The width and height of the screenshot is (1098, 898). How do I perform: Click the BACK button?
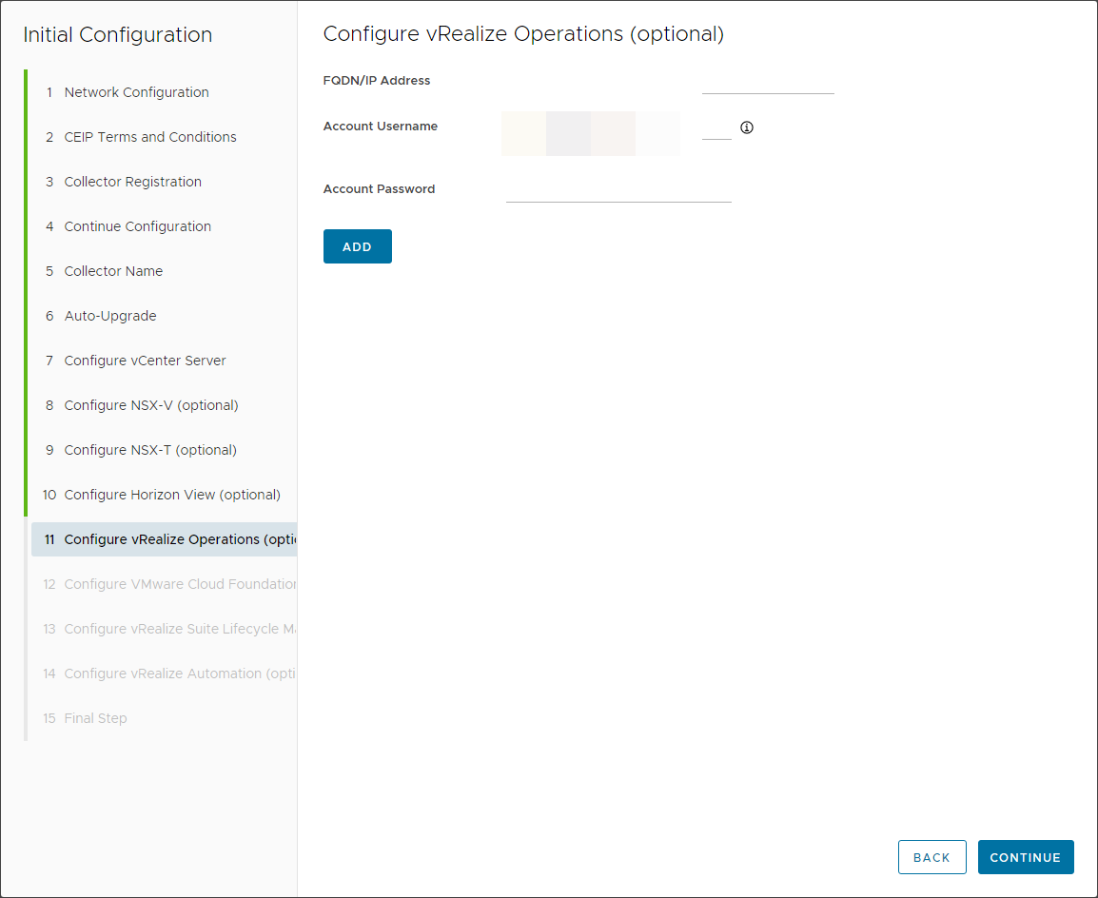tap(932, 857)
